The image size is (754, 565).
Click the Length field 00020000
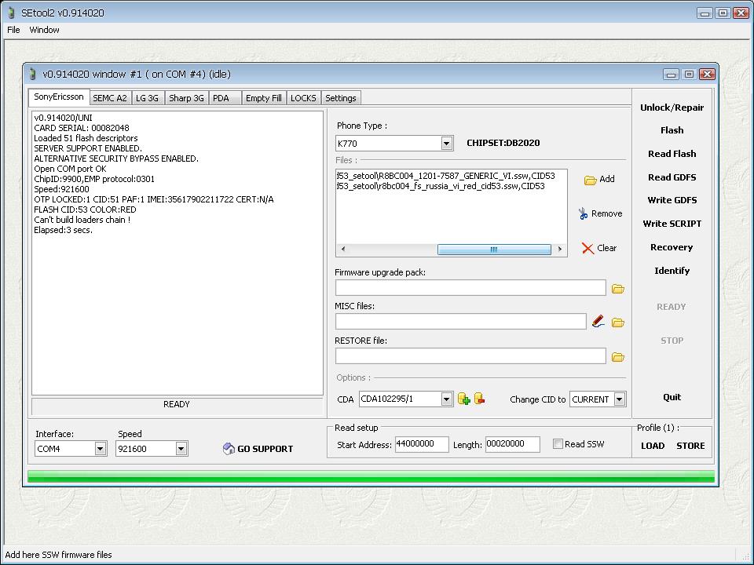[x=512, y=444]
